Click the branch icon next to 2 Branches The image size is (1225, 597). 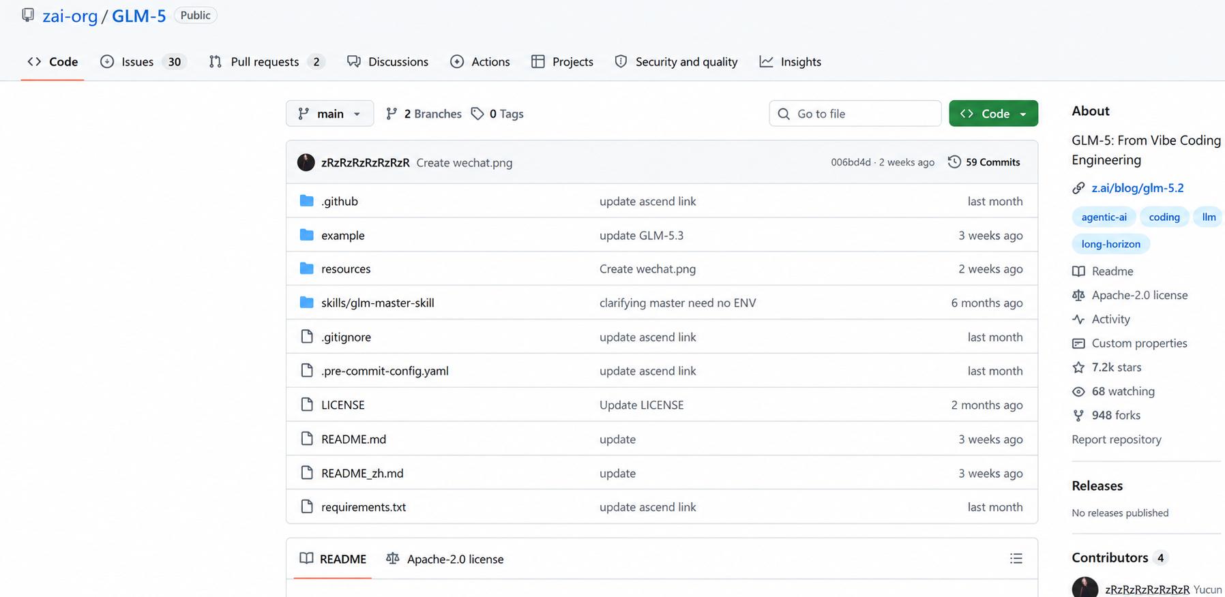tap(392, 114)
